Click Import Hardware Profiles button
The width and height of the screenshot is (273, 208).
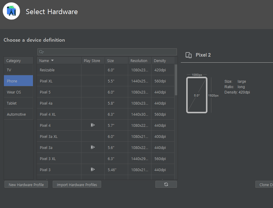(77, 184)
